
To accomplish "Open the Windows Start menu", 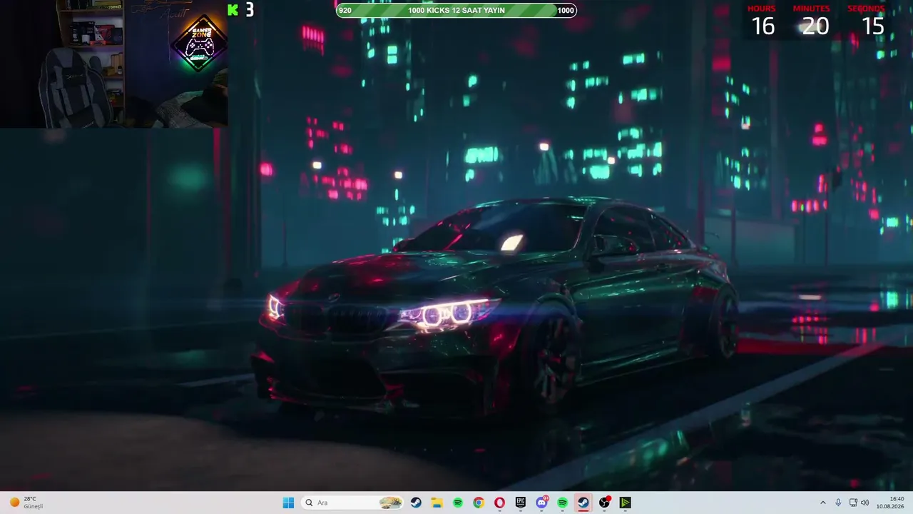I will pos(288,503).
